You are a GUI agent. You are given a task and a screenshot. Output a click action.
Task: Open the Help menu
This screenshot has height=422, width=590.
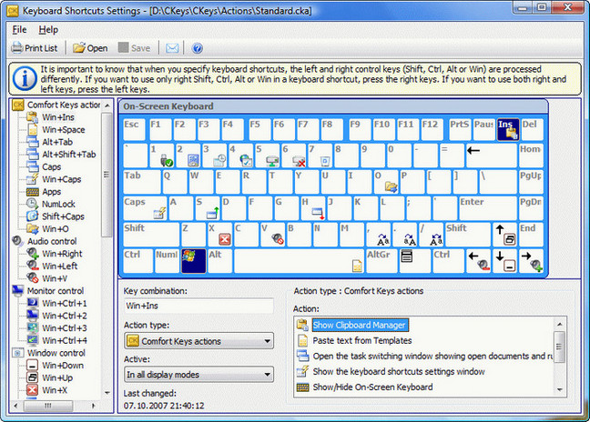coord(48,30)
